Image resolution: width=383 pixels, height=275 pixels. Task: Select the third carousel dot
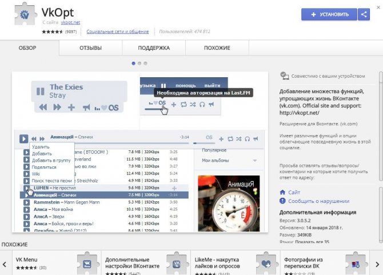click(x=145, y=63)
